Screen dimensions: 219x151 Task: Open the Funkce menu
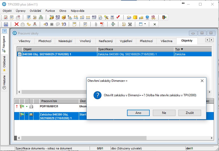click(x=50, y=11)
